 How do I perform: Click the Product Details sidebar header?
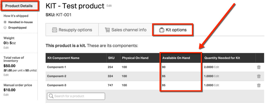click(19, 6)
